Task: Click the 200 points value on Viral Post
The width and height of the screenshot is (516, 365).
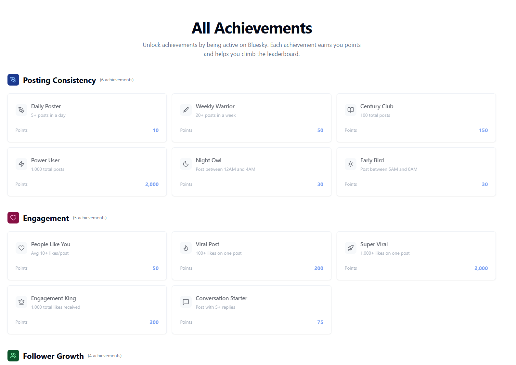Action: [318, 268]
